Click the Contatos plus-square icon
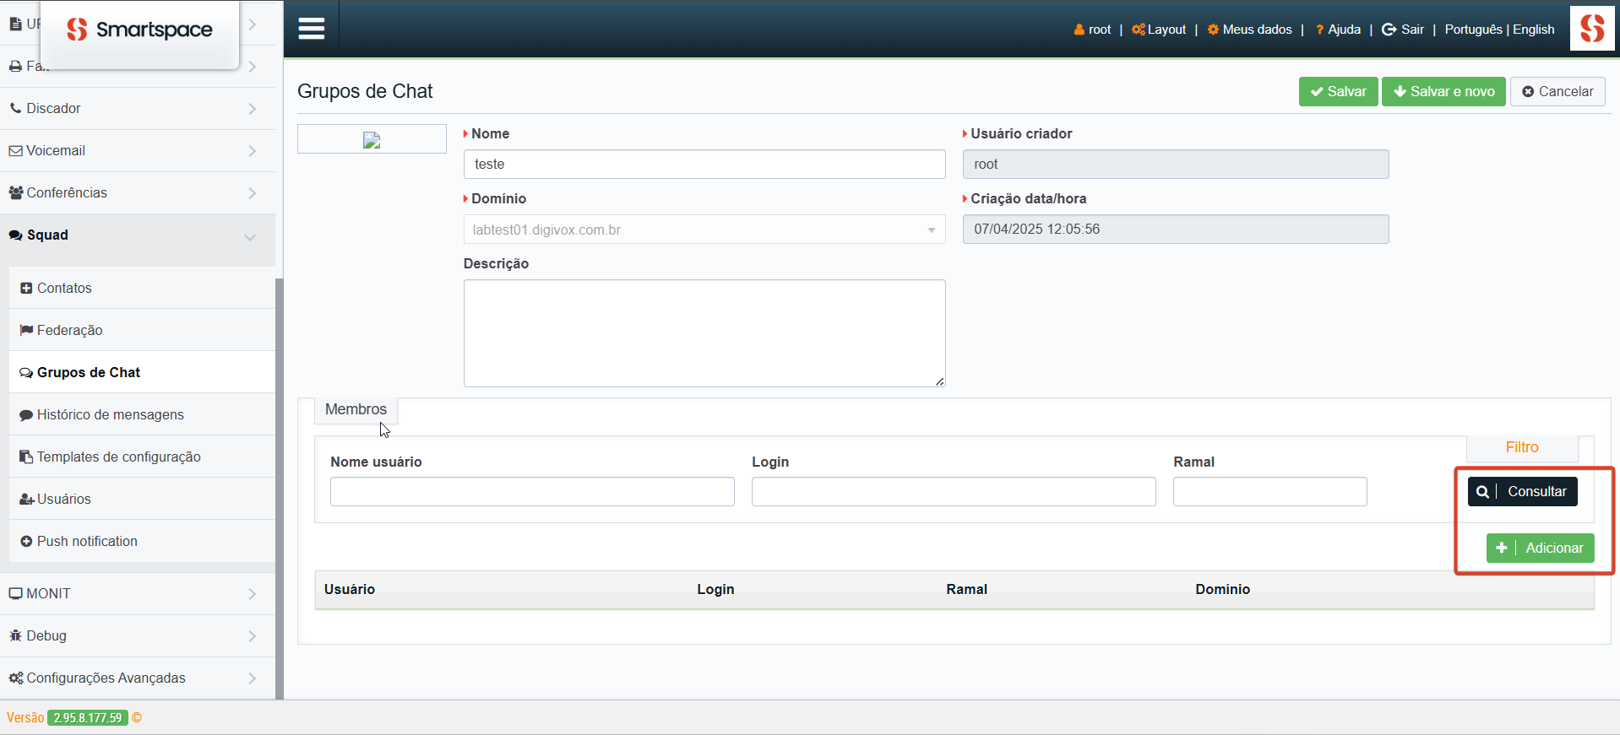The width and height of the screenshot is (1620, 735). click(x=26, y=288)
